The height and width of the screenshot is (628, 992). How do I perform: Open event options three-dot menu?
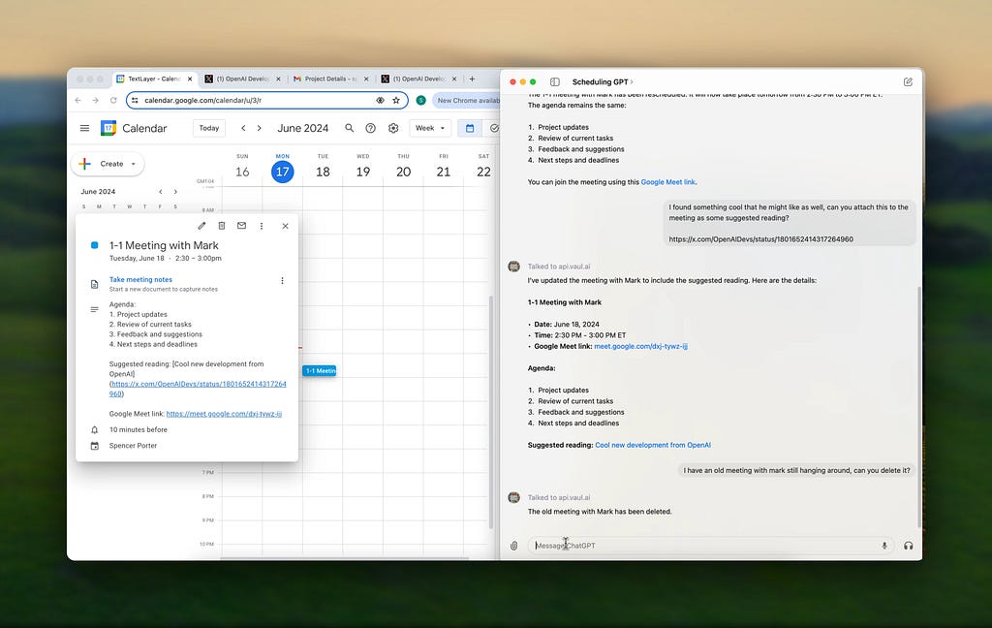pos(262,226)
